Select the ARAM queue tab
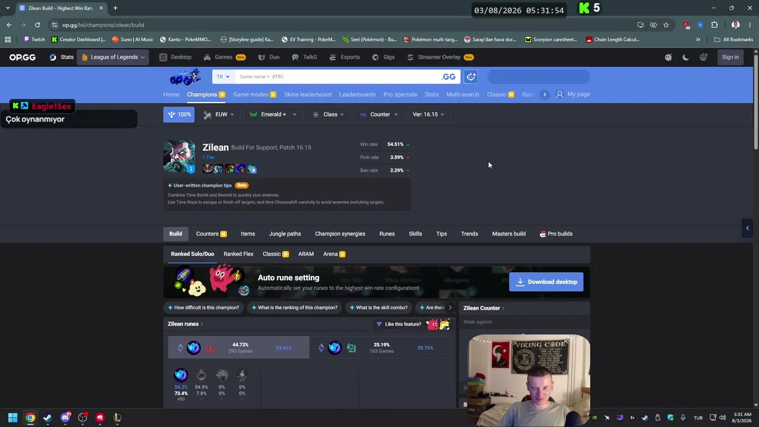This screenshot has width=759, height=427. tap(306, 254)
